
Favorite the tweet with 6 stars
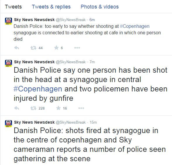pyautogui.click(x=56, y=47)
